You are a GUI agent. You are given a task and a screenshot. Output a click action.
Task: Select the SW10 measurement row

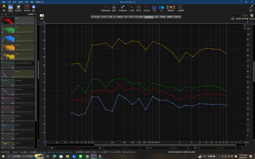click(x=18, y=74)
